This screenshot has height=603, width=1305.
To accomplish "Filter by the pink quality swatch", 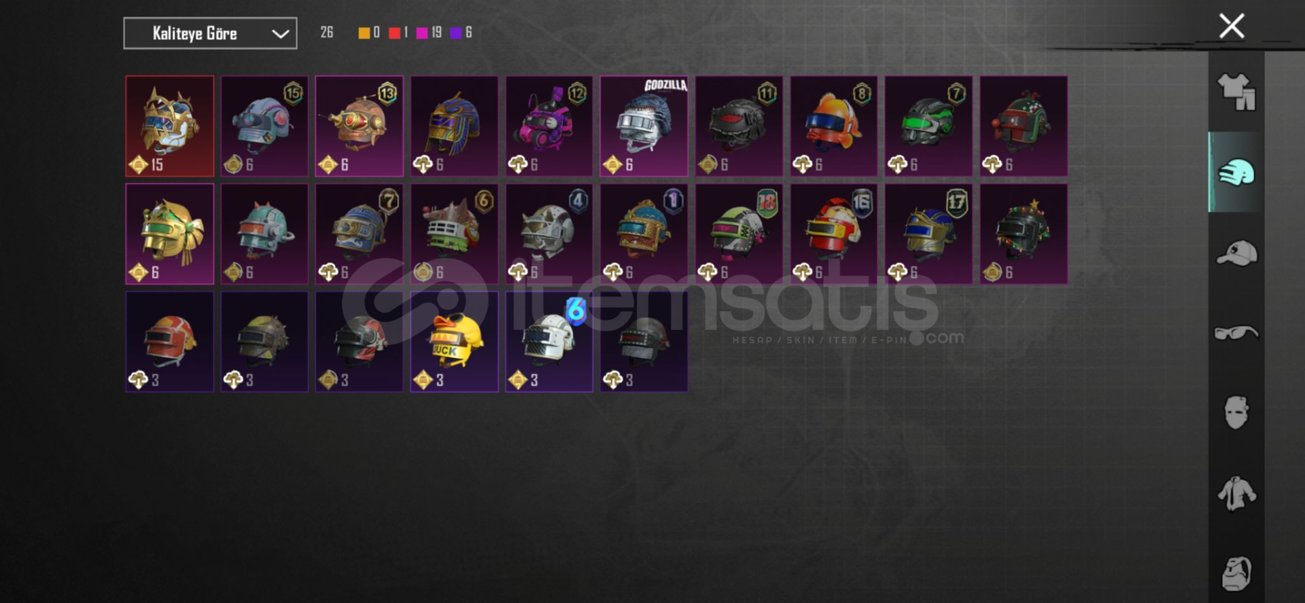I will tap(422, 33).
